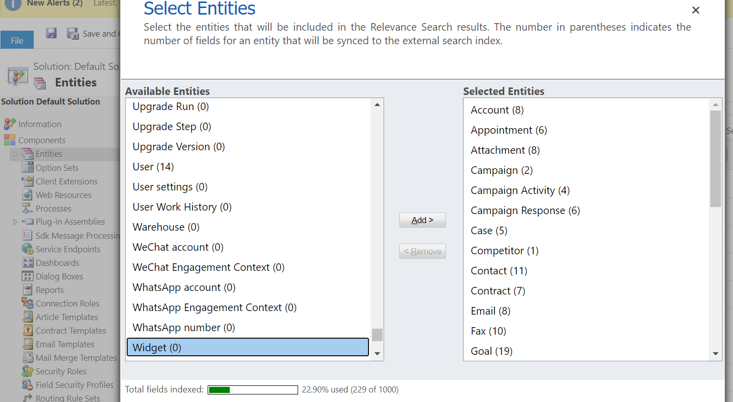Click the Security Roles icon
This screenshot has height=402, width=733.
pyautogui.click(x=27, y=371)
